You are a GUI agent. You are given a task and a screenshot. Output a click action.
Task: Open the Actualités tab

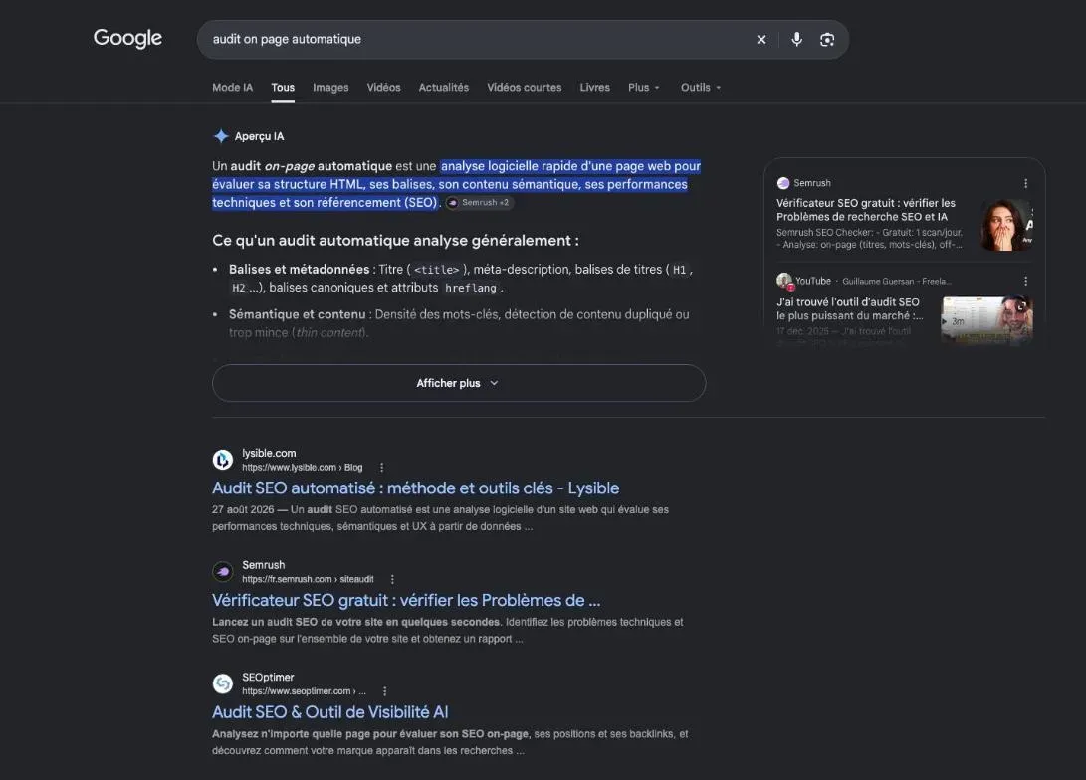coord(443,88)
